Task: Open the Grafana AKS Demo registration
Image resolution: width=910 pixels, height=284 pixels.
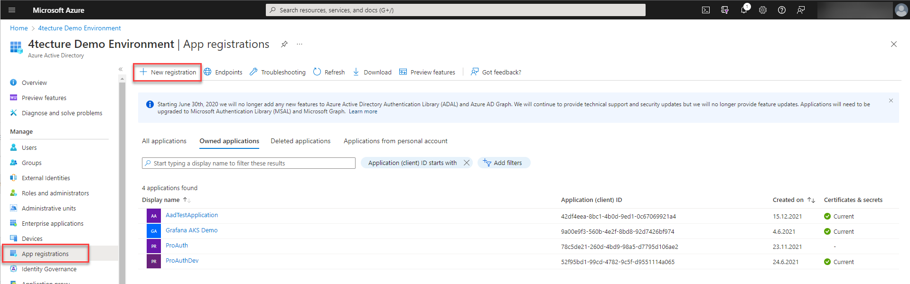Action: pos(192,230)
